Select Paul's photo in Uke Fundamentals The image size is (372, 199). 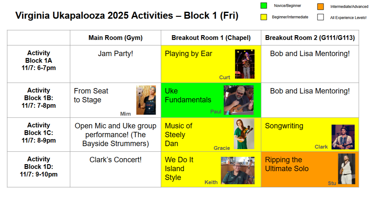[238, 100]
